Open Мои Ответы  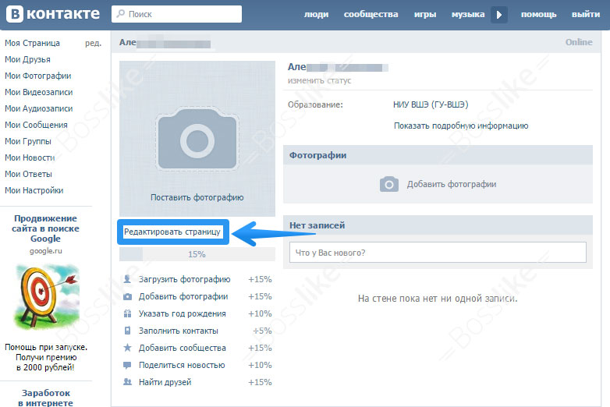pos(28,174)
